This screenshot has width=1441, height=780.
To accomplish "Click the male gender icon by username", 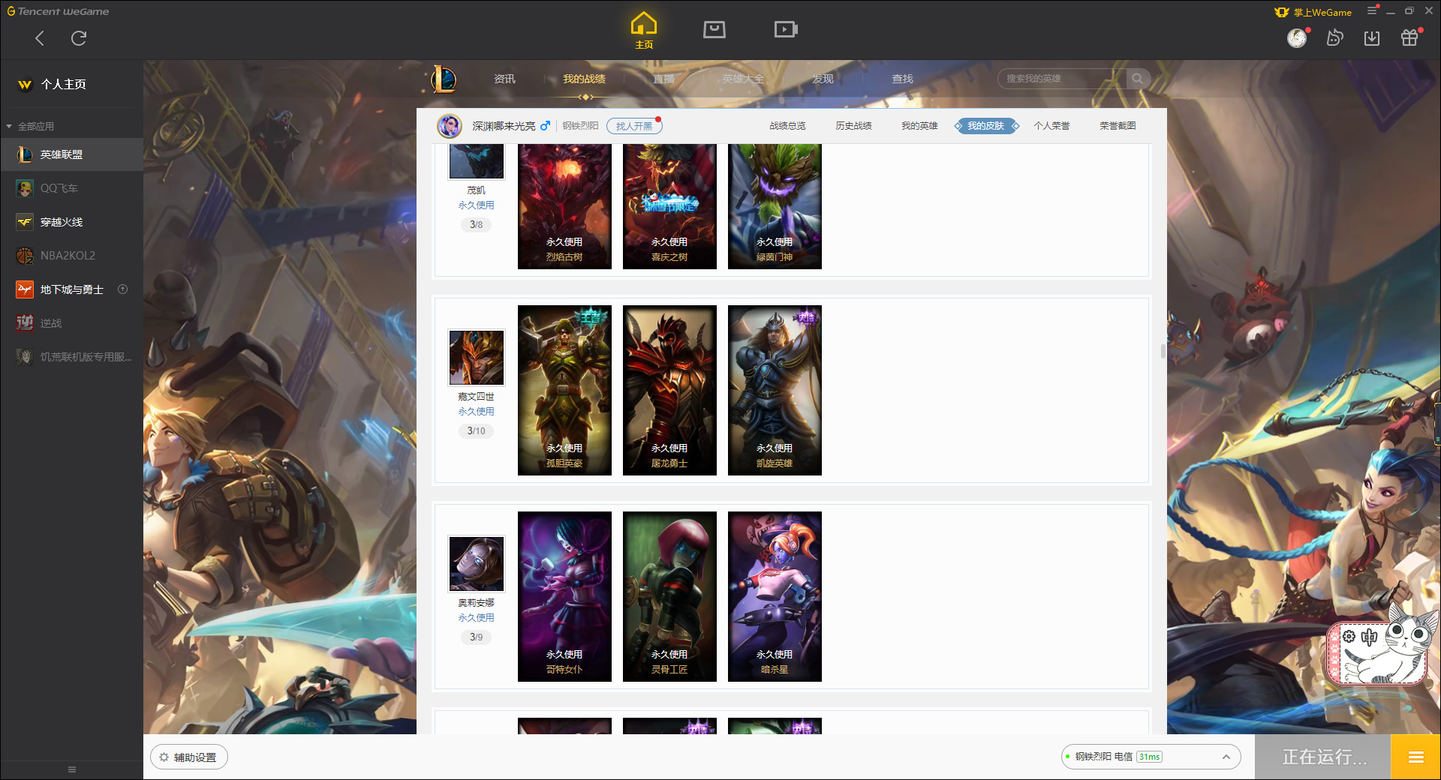I will coord(545,126).
